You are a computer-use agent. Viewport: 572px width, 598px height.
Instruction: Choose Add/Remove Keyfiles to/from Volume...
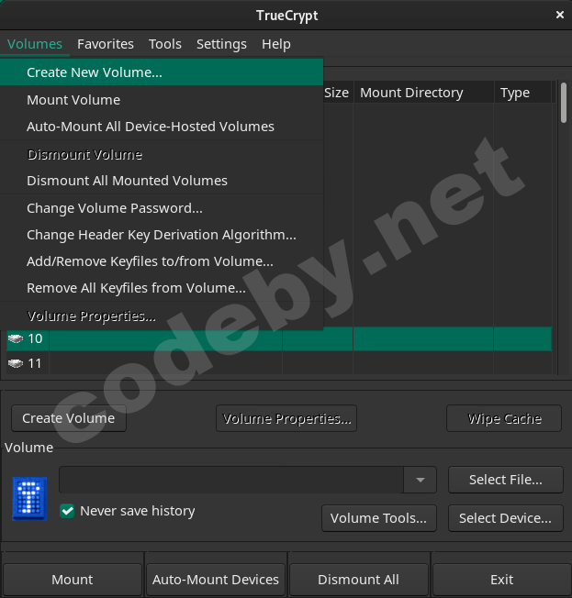pyautogui.click(x=162, y=261)
